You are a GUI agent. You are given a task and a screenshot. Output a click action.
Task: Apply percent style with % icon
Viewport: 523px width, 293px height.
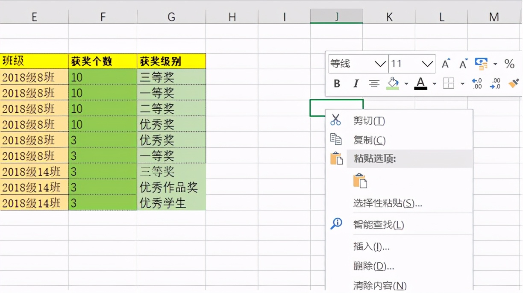pyautogui.click(x=509, y=64)
